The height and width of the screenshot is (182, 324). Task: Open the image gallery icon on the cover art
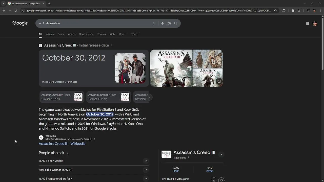[x=219, y=81]
